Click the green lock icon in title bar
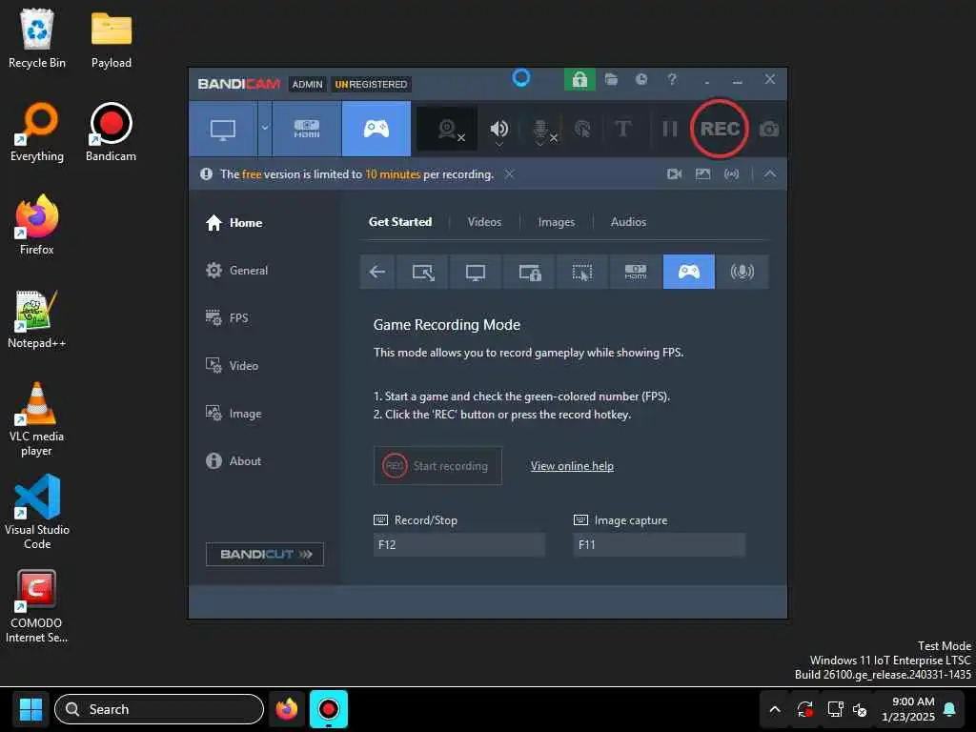 tap(579, 79)
